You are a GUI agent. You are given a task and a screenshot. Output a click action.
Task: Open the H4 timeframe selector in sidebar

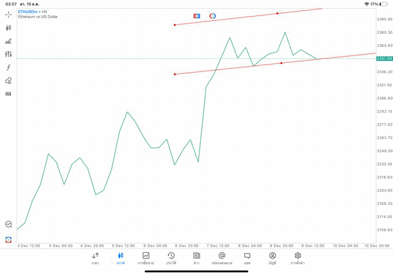(x=9, y=94)
